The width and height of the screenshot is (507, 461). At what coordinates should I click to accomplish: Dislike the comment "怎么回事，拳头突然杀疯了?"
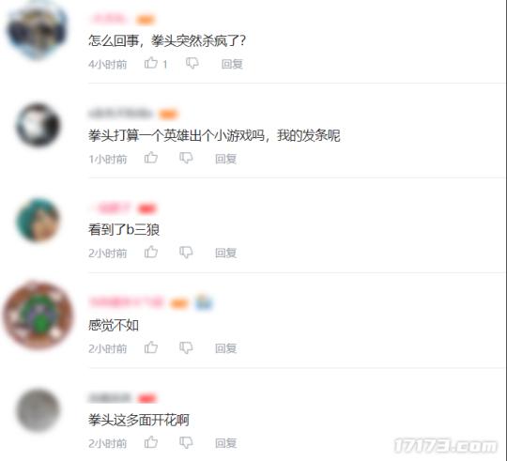[192, 63]
